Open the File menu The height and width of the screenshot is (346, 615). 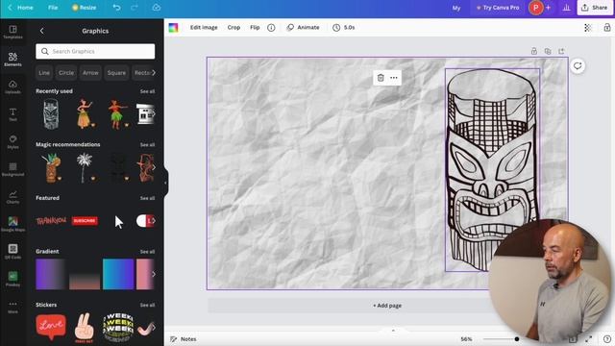[x=53, y=8]
